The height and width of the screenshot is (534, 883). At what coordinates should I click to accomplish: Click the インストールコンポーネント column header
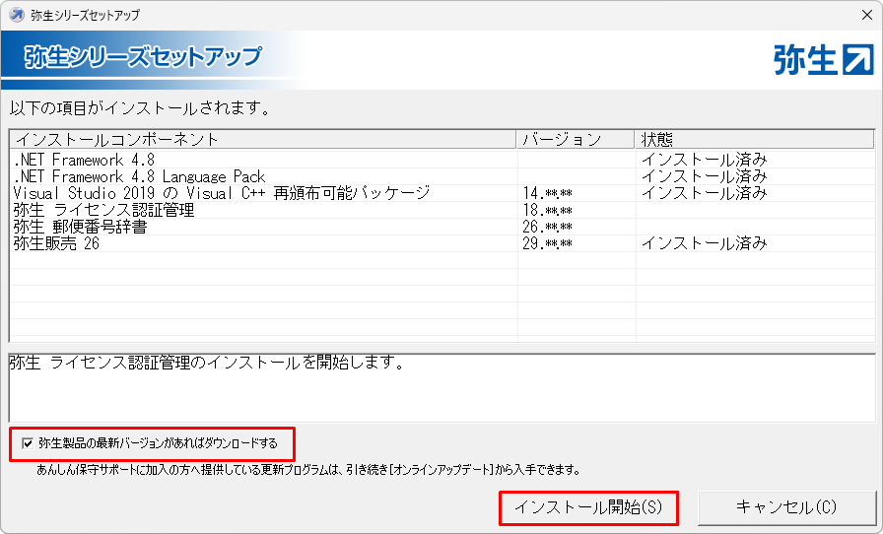(116, 139)
